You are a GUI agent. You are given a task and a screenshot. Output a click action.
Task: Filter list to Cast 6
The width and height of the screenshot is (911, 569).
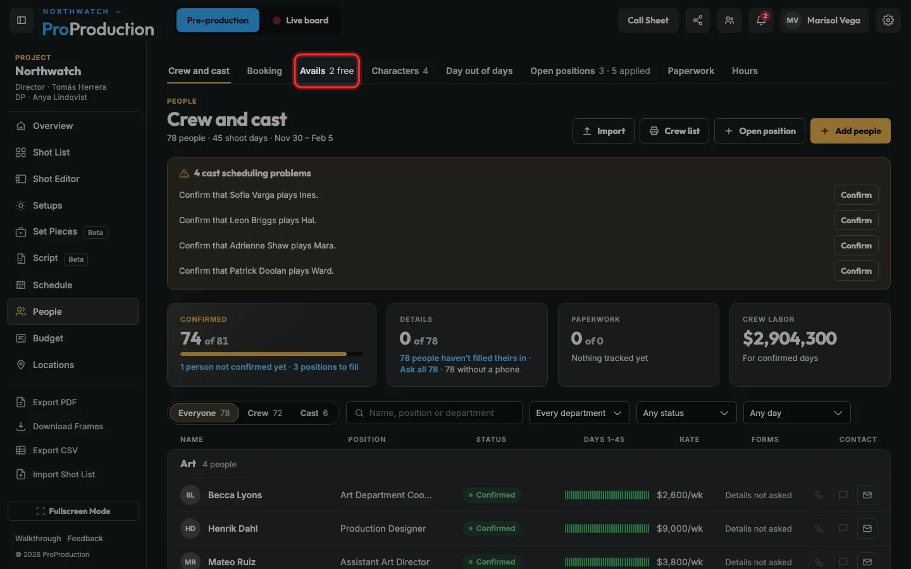click(x=314, y=413)
